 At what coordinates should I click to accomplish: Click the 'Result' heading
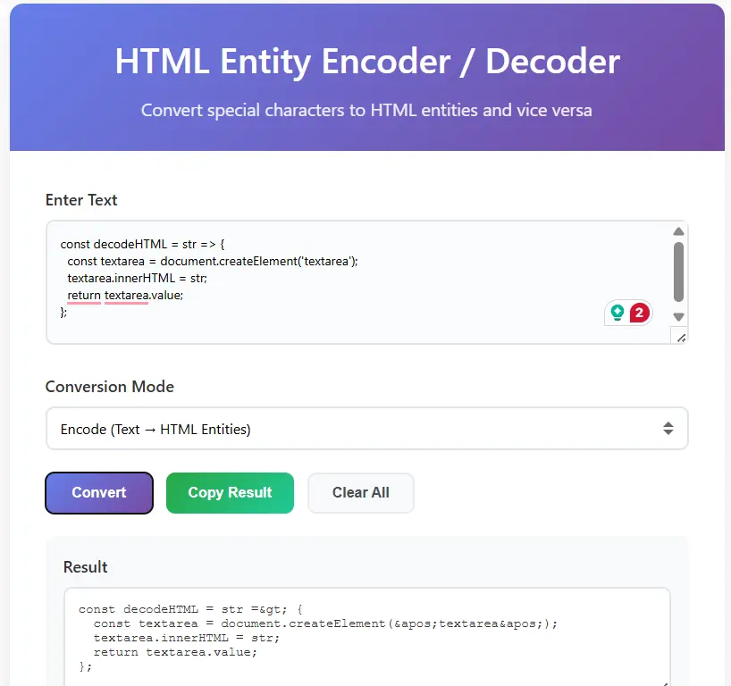85,567
